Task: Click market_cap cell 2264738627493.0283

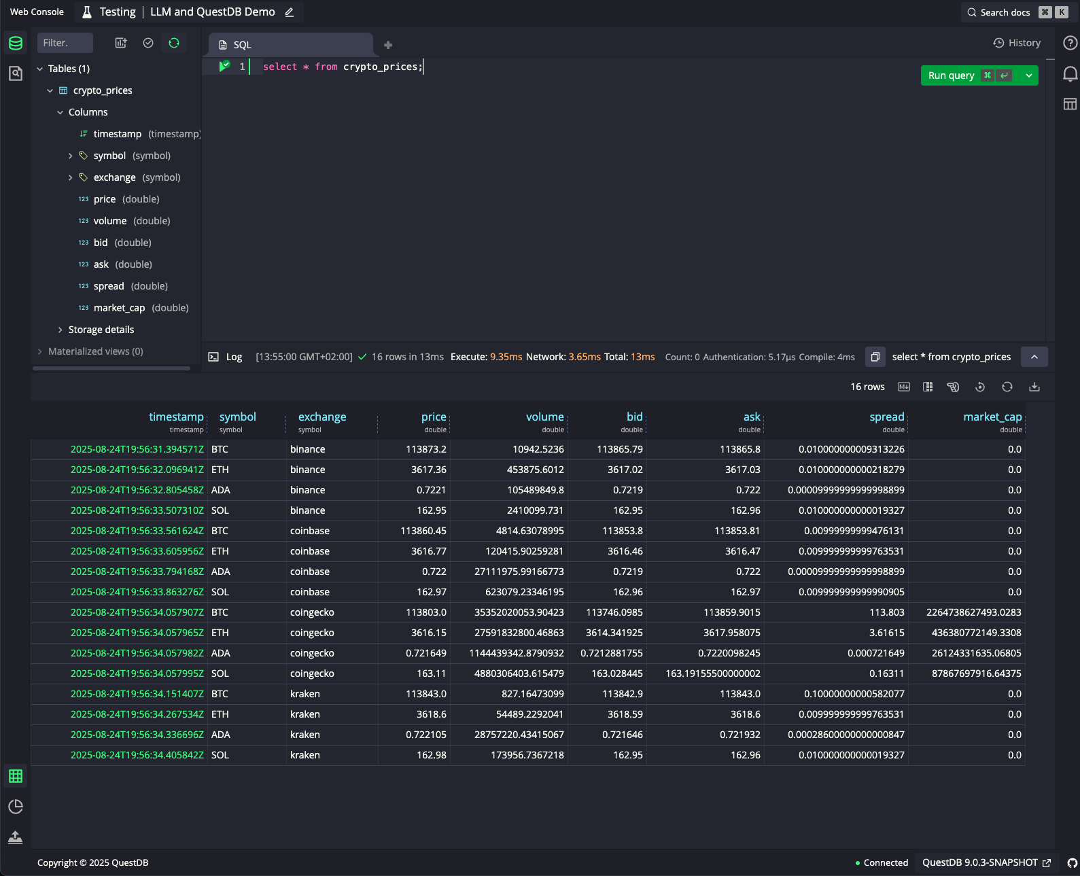Action: point(966,612)
